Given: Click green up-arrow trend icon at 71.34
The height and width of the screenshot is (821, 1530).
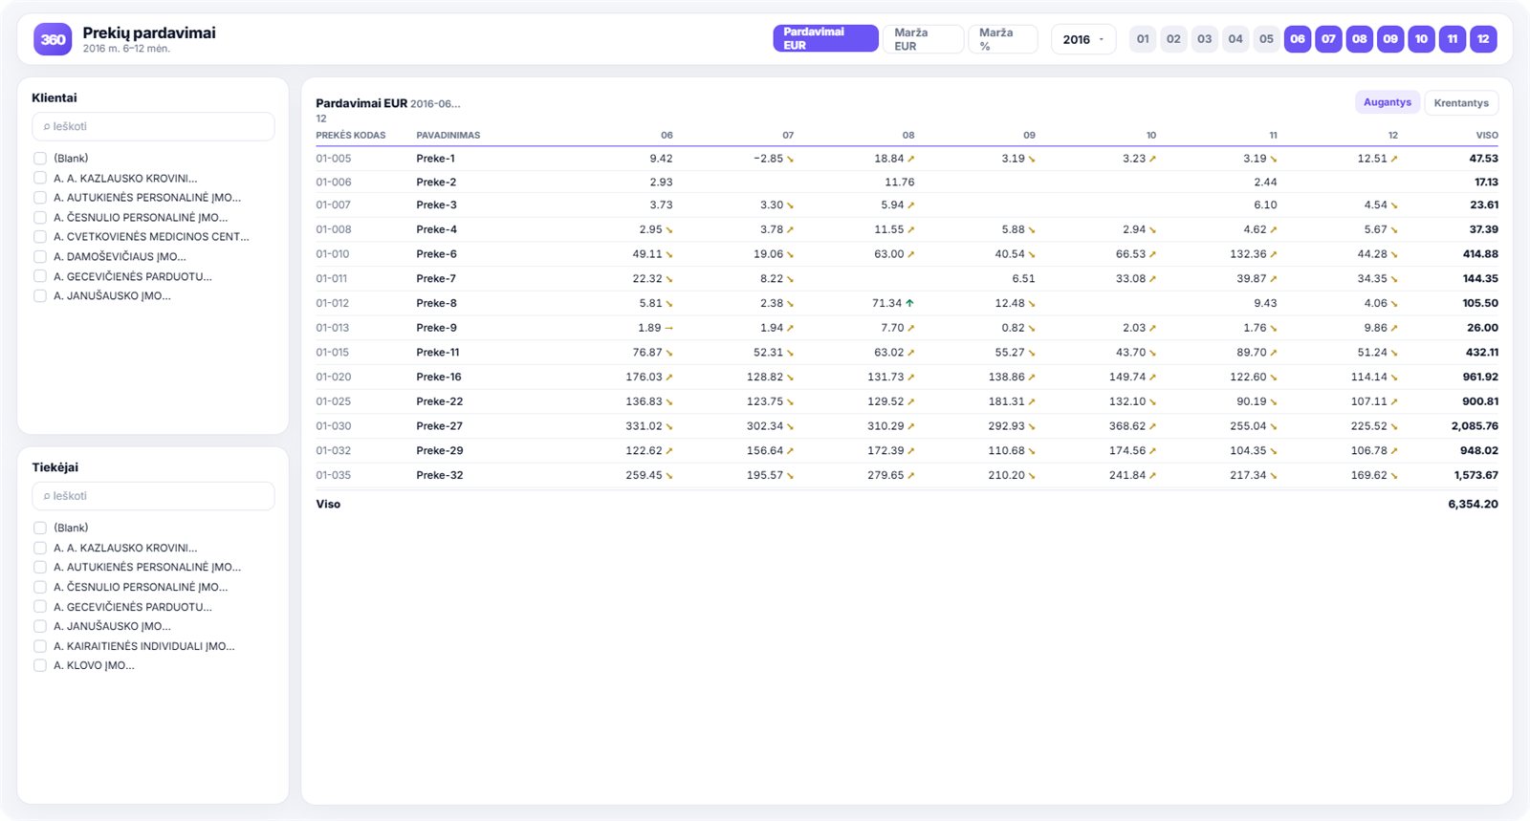Looking at the screenshot, I should [909, 303].
